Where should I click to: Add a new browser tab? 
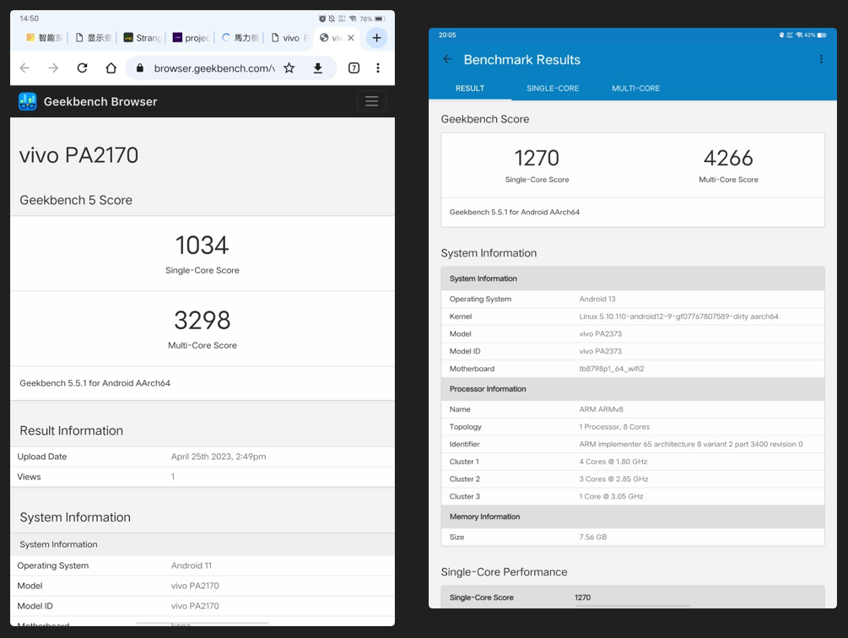pos(377,38)
